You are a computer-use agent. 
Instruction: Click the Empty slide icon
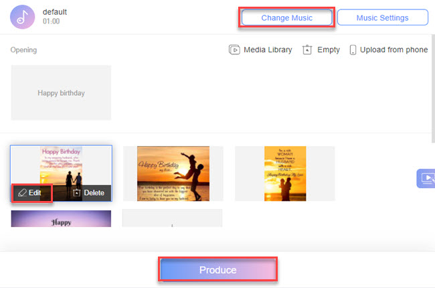[307, 50]
